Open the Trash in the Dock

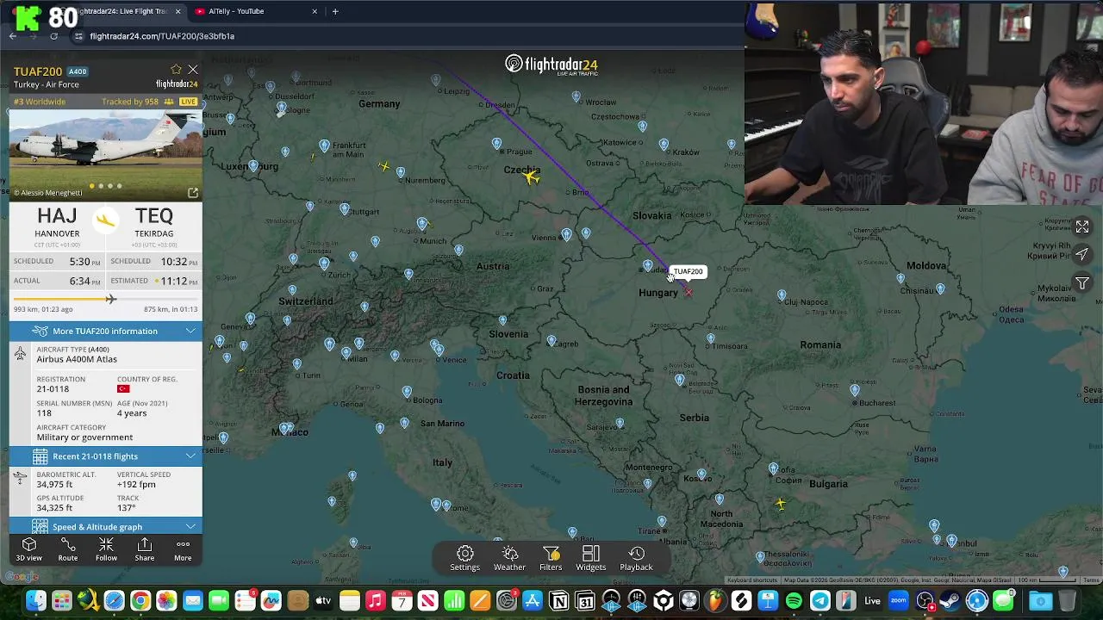coord(1067,601)
